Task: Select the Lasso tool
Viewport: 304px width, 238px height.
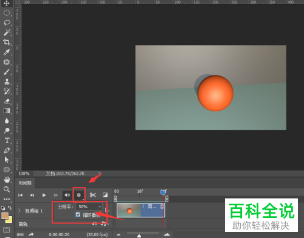Action: coord(7,23)
